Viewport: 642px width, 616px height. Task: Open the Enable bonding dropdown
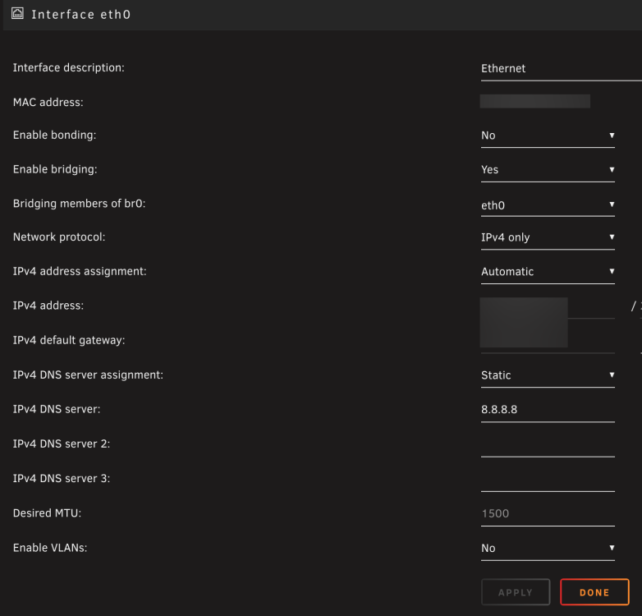click(548, 136)
